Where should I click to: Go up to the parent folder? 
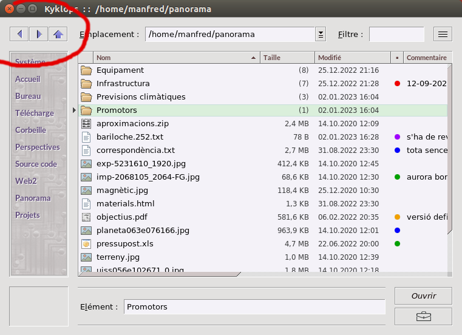click(58, 34)
